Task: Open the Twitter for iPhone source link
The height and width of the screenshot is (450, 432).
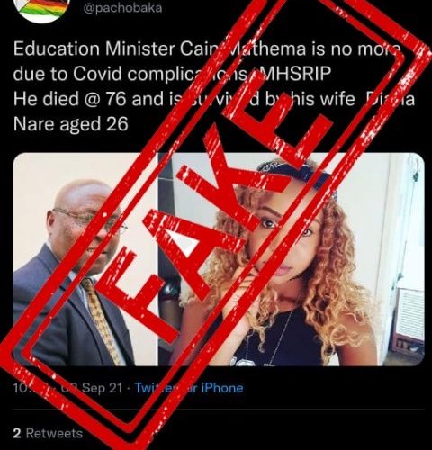Action: tap(189, 388)
